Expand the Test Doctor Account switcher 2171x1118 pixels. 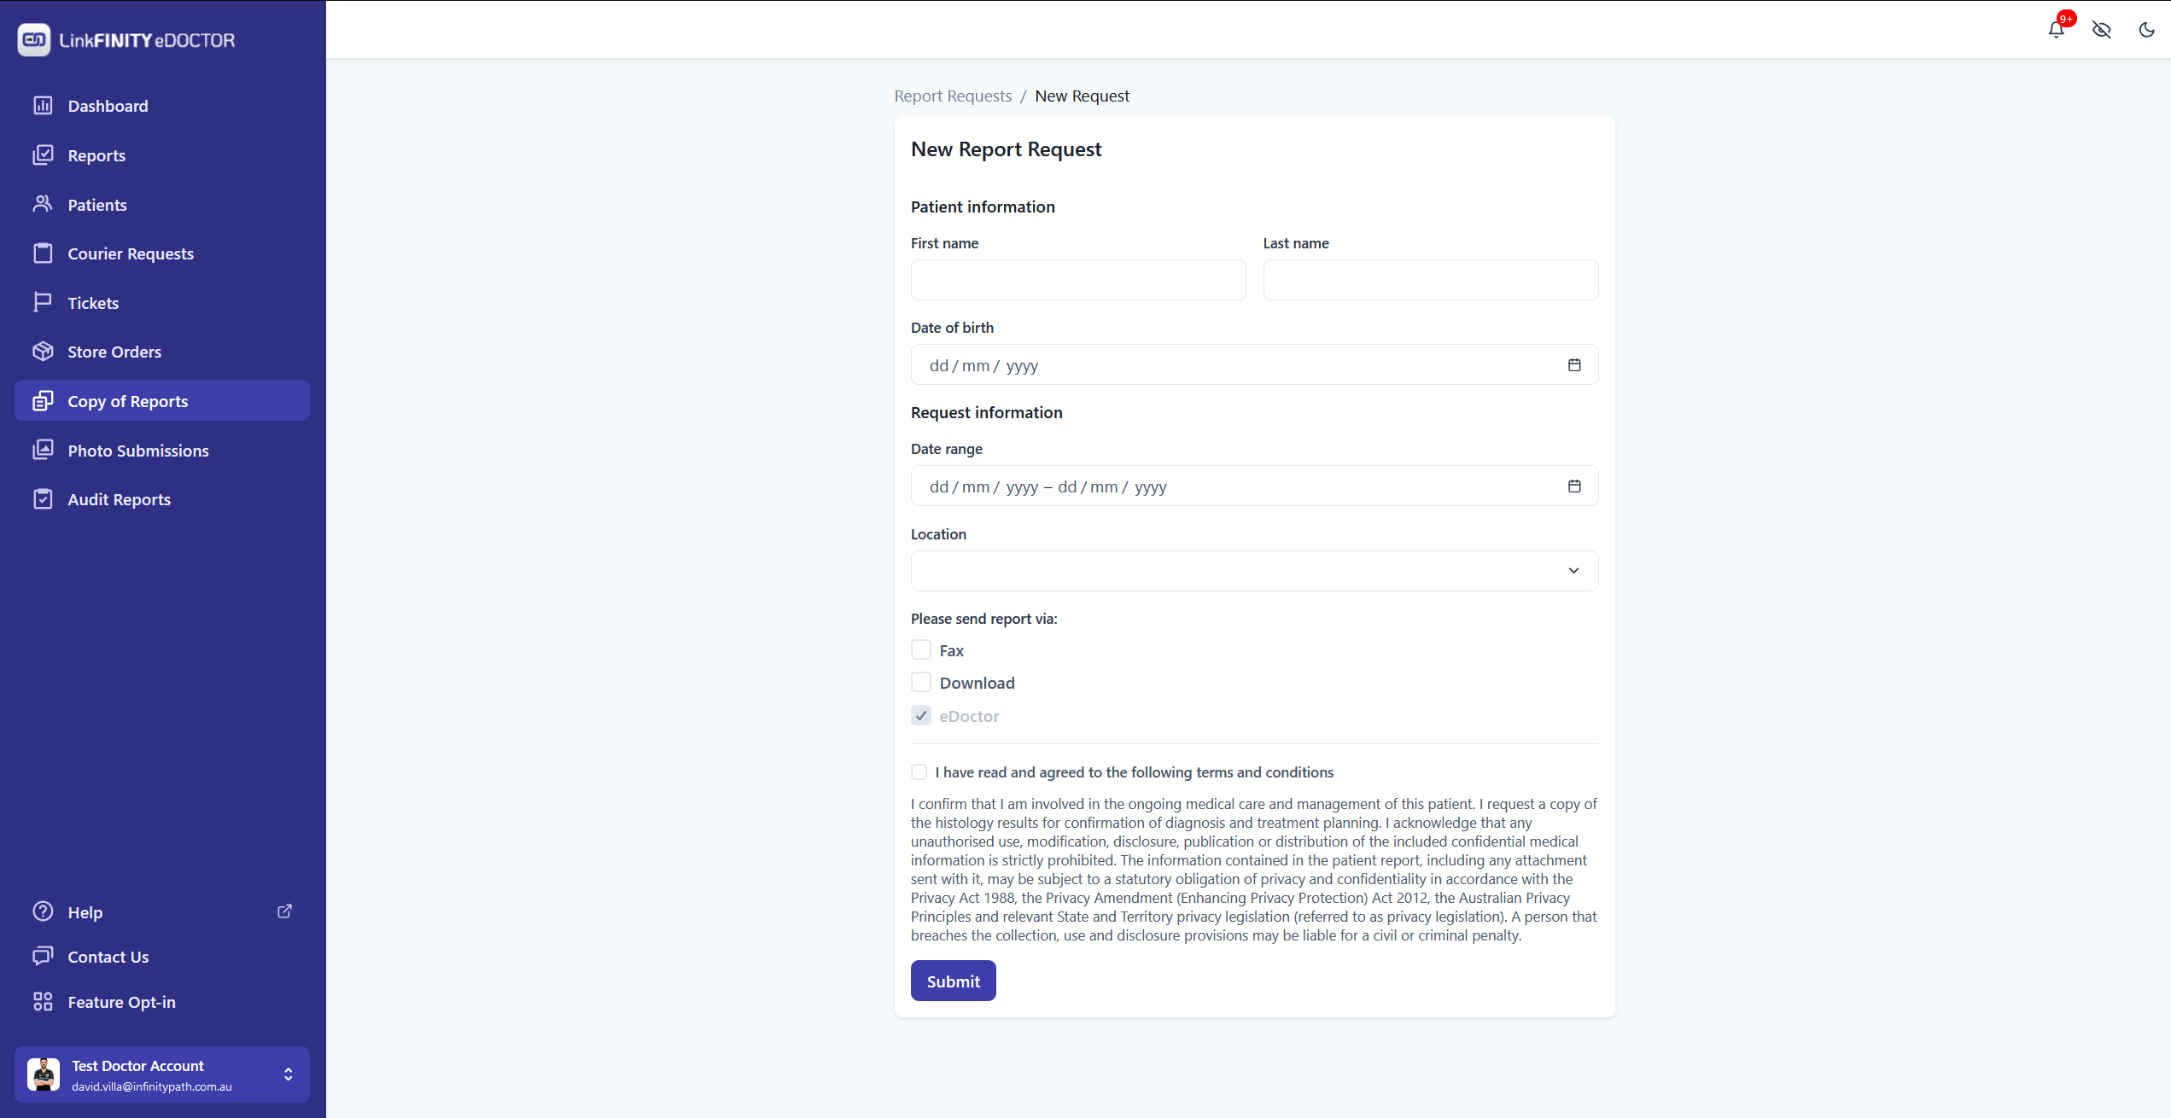click(289, 1074)
